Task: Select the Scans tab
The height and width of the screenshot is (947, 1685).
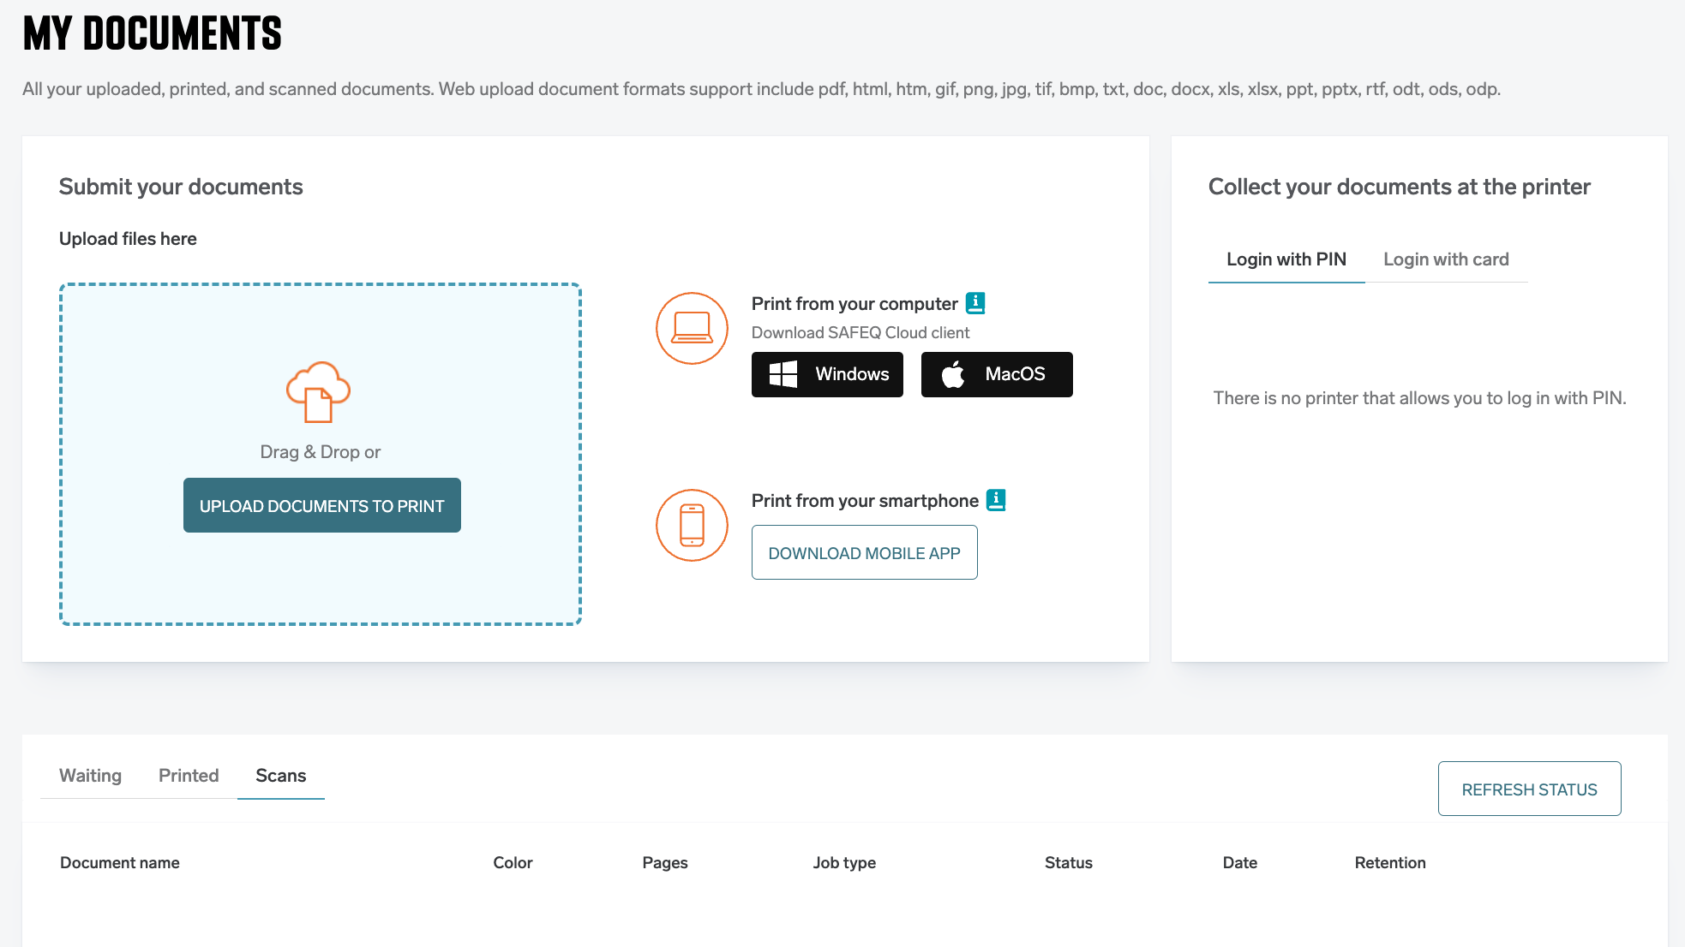Action: (280, 776)
